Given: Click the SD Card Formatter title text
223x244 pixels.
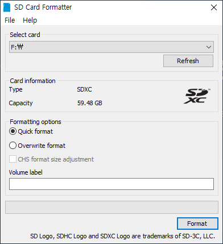Looking at the screenshot, I should click(43, 7).
